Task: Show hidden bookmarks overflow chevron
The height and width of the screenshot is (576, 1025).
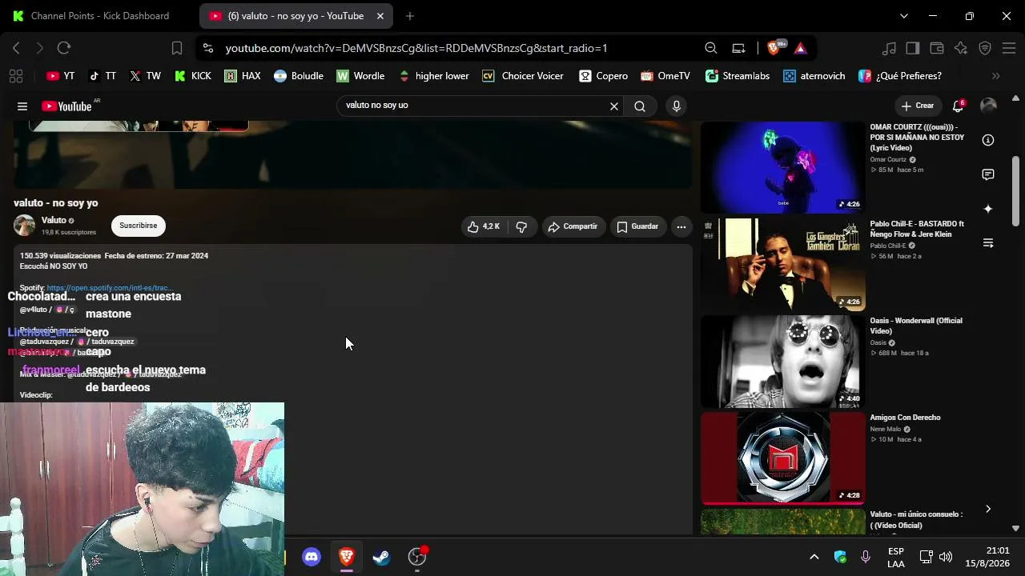Action: 996,76
